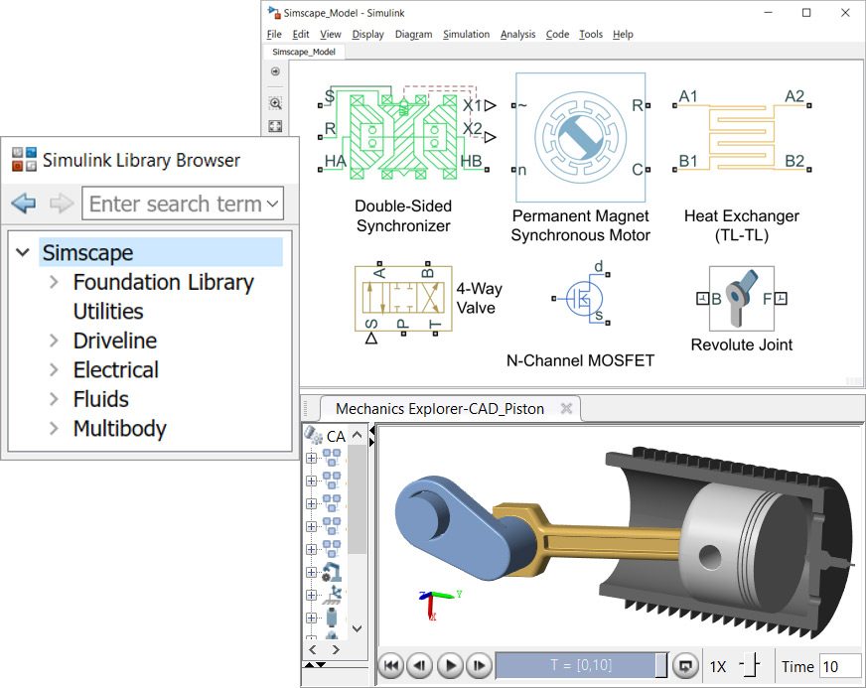Image resolution: width=866 pixels, height=688 pixels.
Task: Open the Tools menu
Action: [591, 34]
